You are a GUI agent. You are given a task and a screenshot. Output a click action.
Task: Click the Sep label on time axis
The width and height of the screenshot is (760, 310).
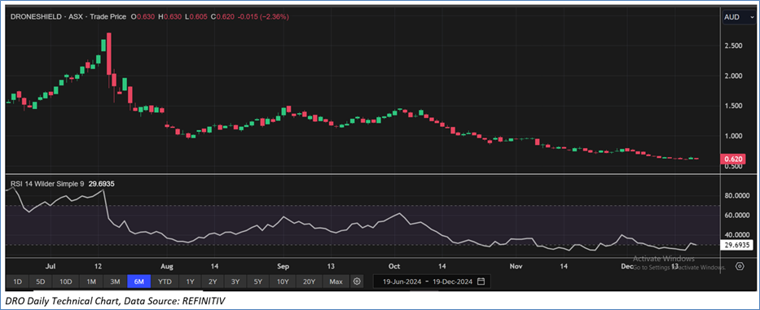283,266
